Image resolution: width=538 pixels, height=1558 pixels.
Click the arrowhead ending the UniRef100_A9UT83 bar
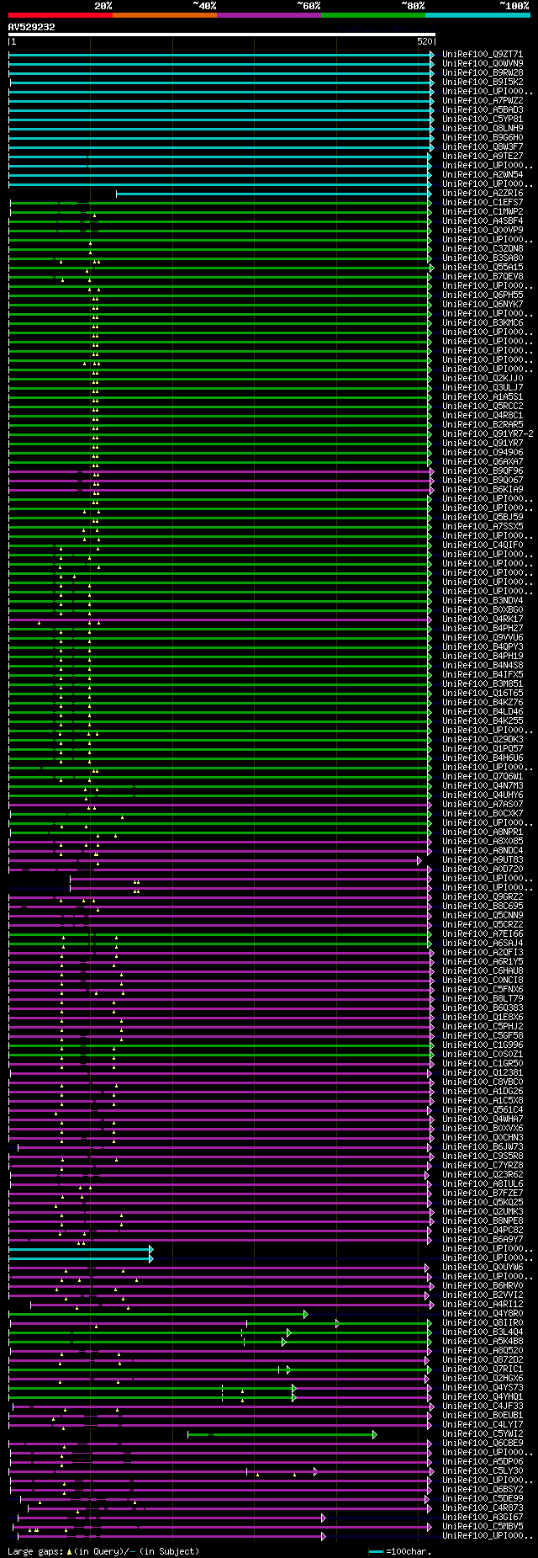(x=419, y=859)
